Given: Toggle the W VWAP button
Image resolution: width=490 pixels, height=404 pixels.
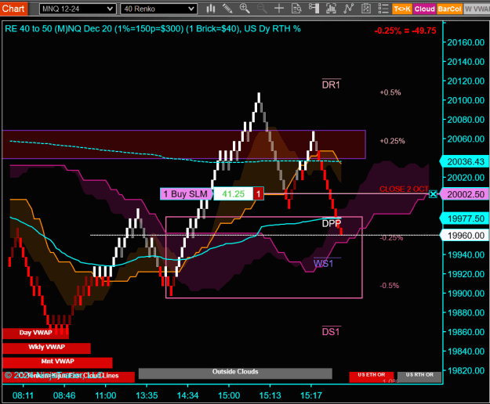Looking at the screenshot, I should 477,9.
